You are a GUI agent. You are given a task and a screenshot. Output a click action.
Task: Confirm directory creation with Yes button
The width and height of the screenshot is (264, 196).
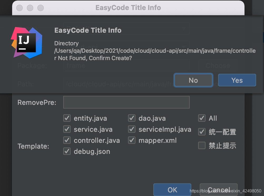(x=237, y=80)
